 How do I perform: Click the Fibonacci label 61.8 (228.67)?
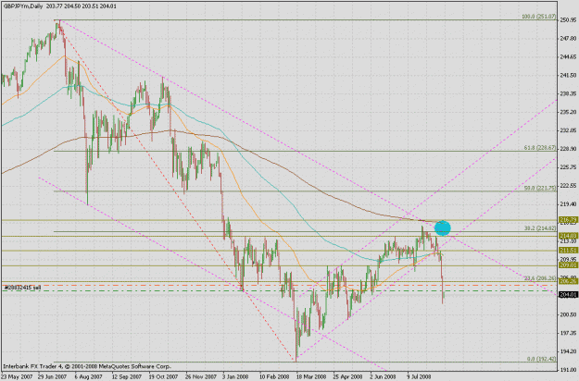tap(540, 148)
